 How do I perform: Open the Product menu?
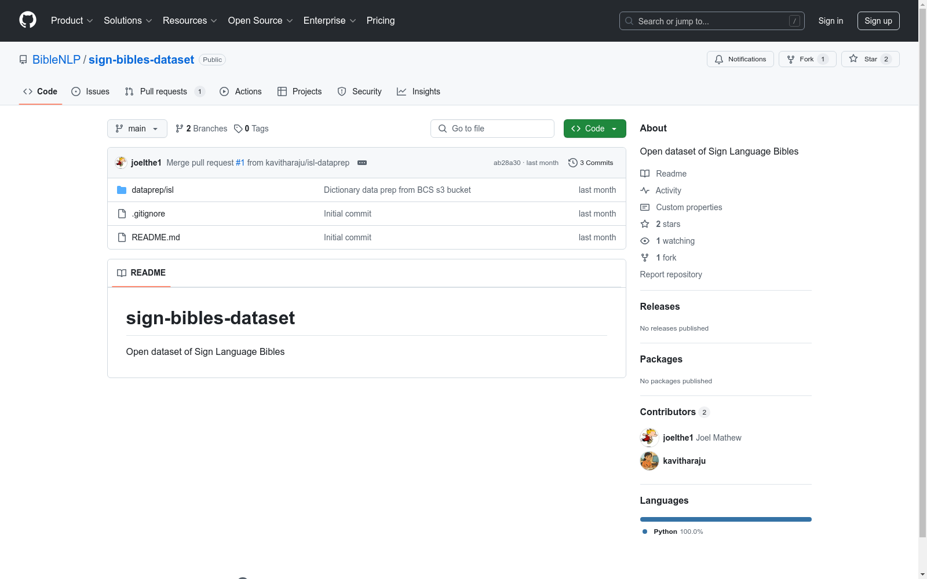(x=72, y=21)
